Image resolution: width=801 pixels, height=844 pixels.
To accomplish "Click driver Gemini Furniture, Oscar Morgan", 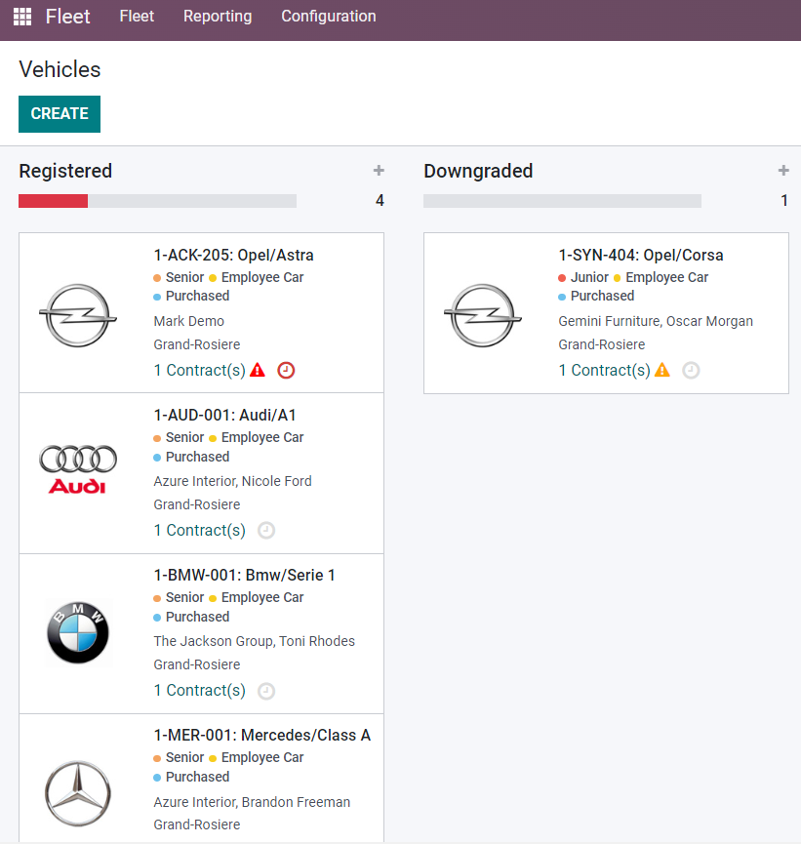I will coord(656,321).
